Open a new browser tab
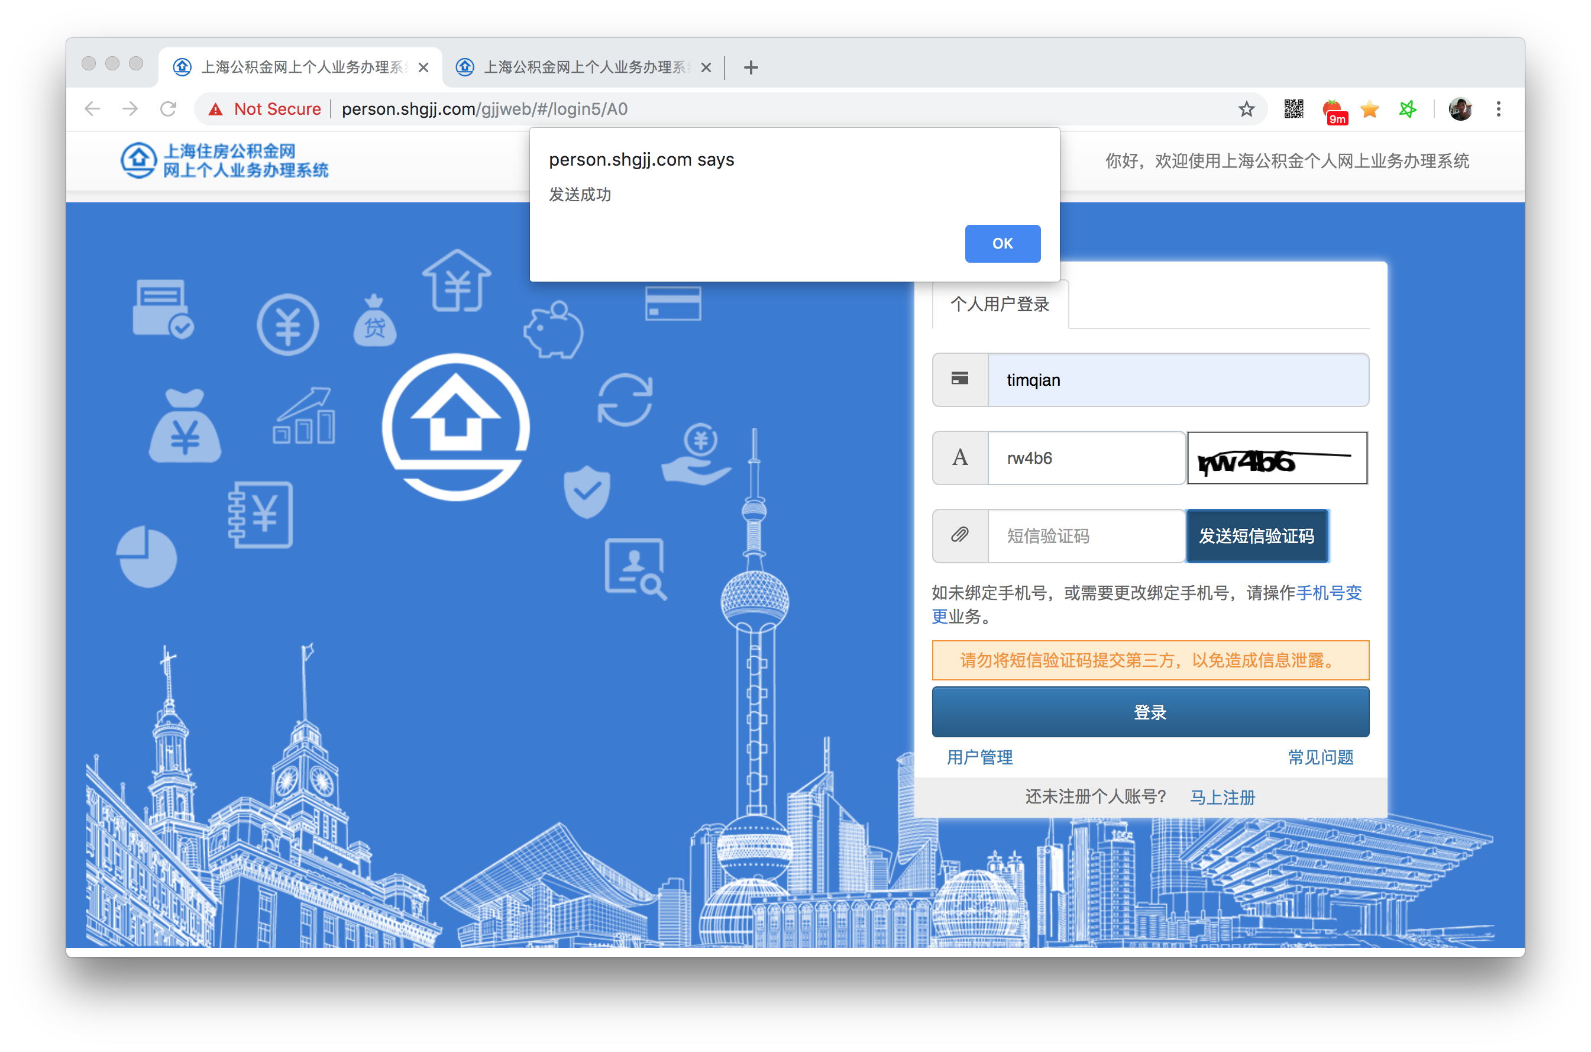This screenshot has height=1052, width=1591. point(750,67)
